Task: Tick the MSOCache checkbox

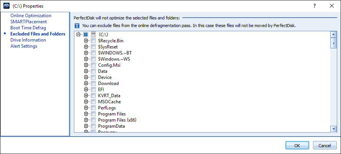Action: (93, 102)
